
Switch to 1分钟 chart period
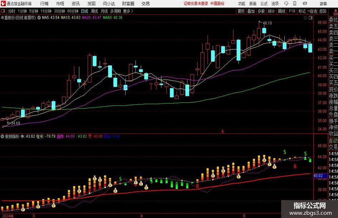pos(22,11)
